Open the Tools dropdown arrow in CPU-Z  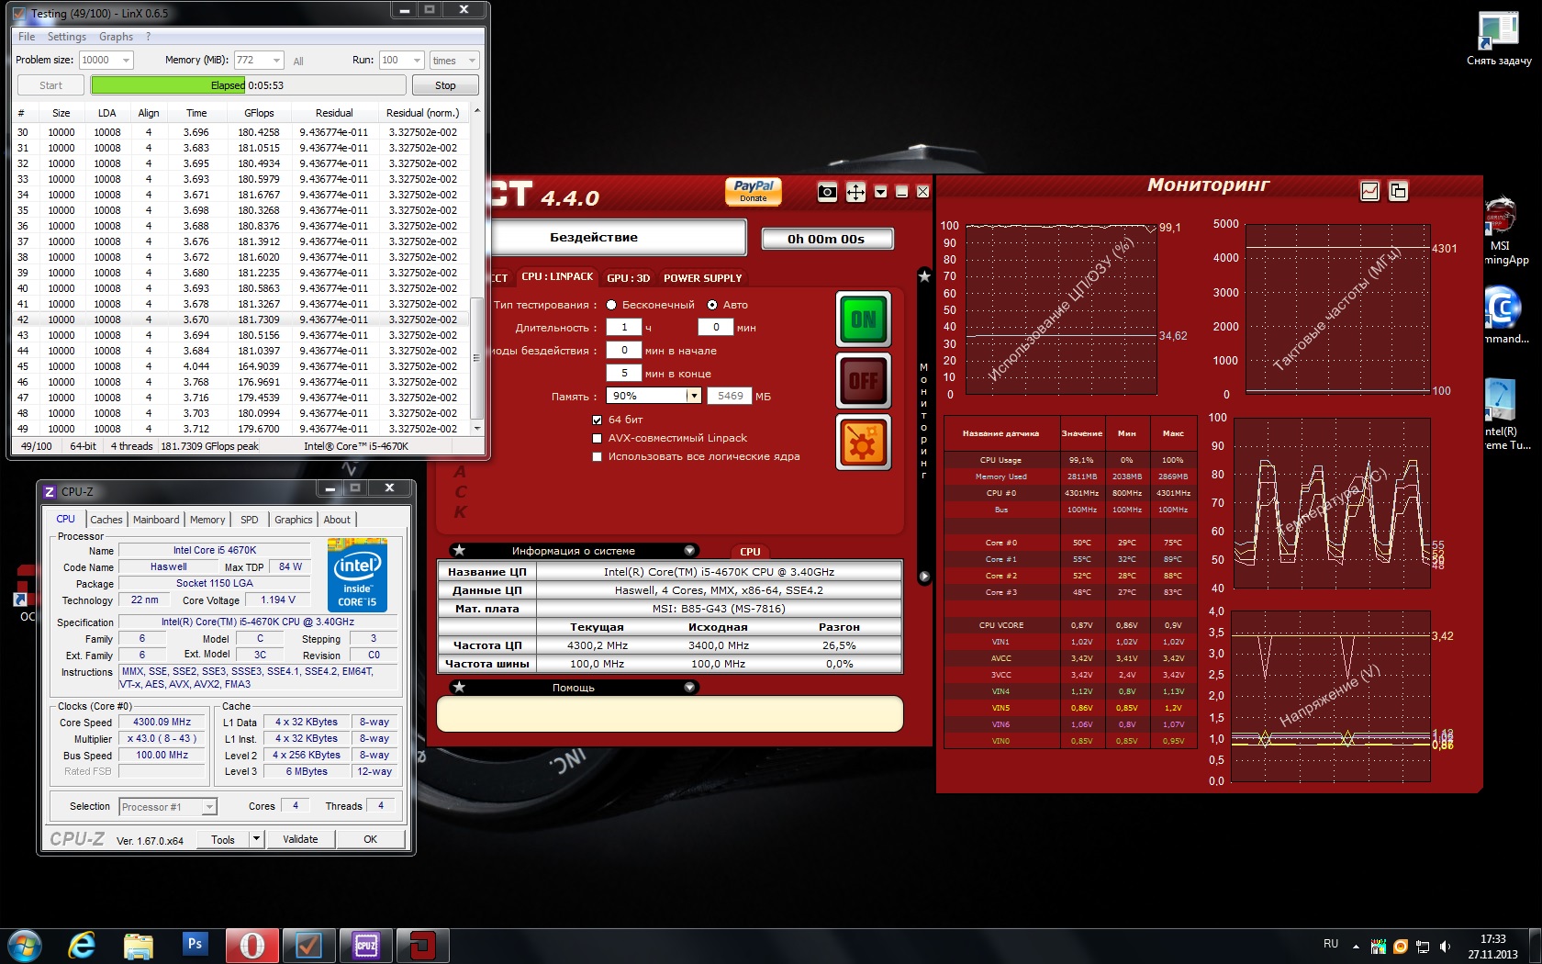coord(257,839)
